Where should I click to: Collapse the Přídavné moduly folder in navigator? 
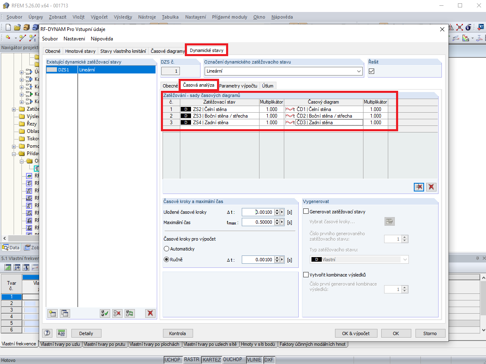point(14,154)
